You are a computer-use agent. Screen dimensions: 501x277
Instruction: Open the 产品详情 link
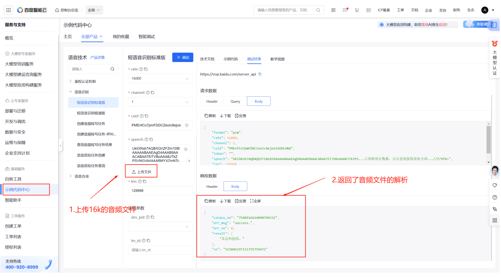[x=97, y=58]
